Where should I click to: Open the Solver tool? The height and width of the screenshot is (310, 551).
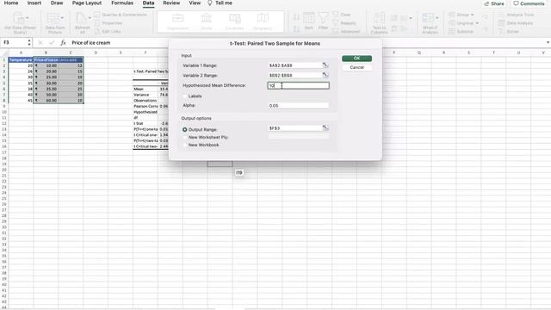[x=509, y=32]
